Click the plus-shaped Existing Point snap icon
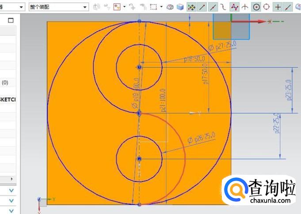The image size is (301, 214). pos(278,7)
